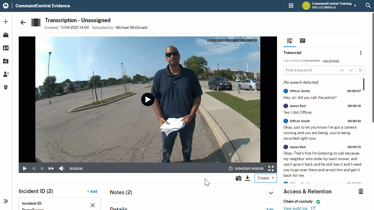
Task: Open the app launcher grid icon
Action: pyautogui.click(x=291, y=6)
